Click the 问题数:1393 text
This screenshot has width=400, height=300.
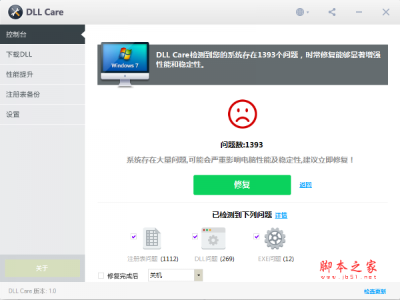tap(241, 145)
